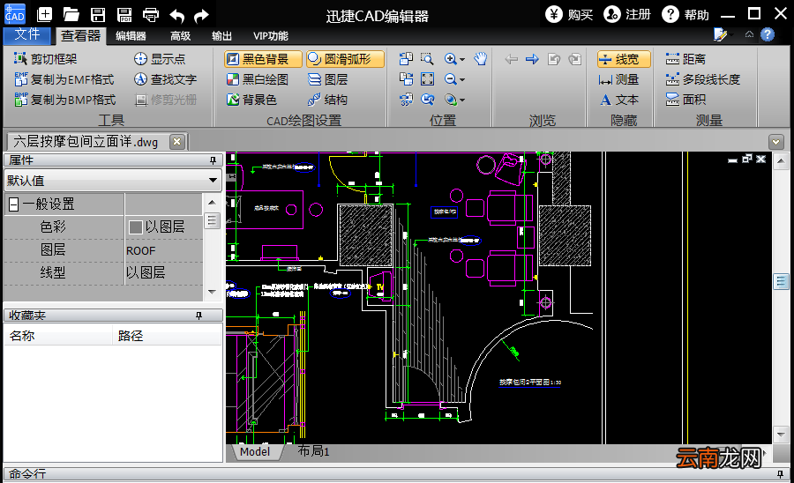Screen dimensions: 794x483
Task: Open the 文件 file menu
Action: coord(26,35)
